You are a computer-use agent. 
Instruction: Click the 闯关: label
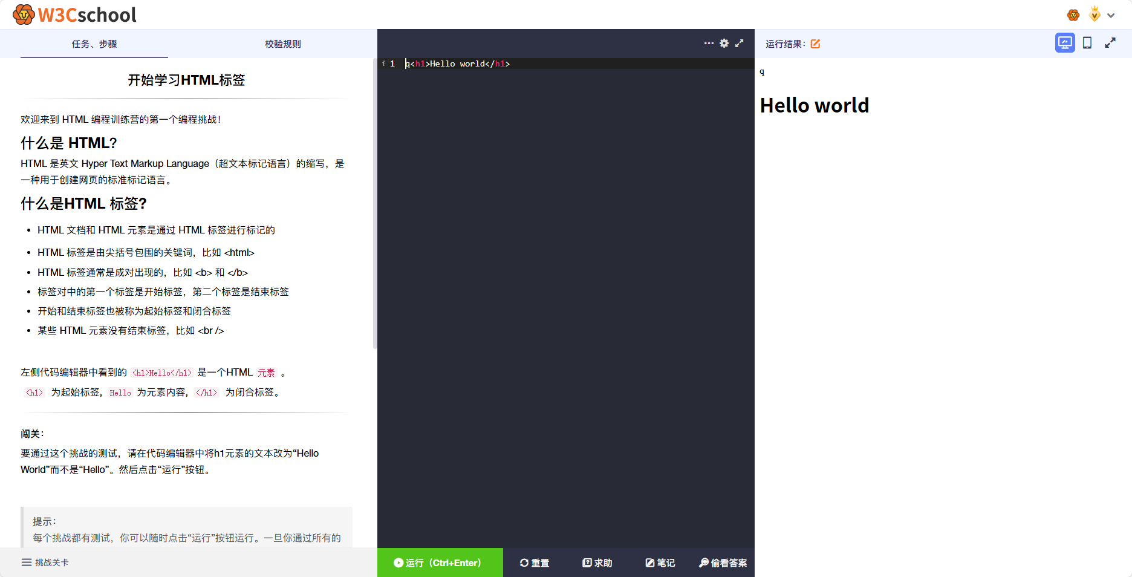33,434
